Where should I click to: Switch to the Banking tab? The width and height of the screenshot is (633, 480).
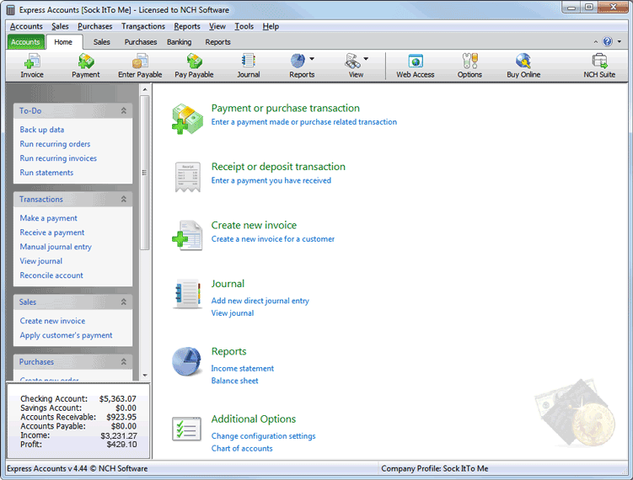tap(179, 41)
